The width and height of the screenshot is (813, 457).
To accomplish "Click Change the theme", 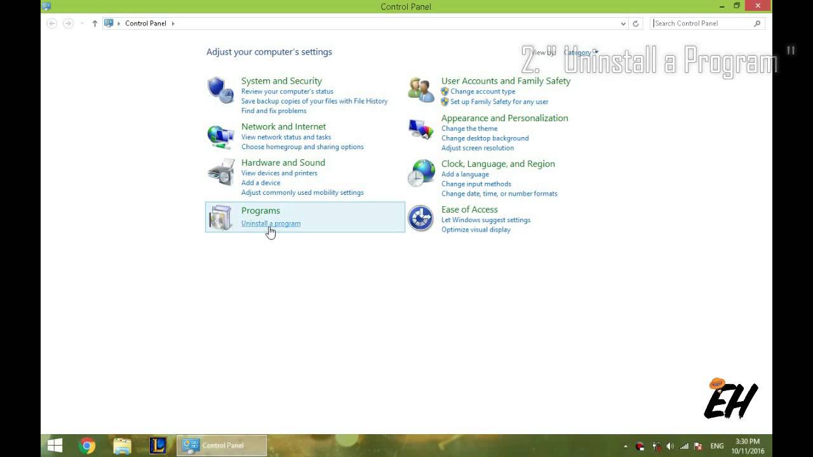I will [x=469, y=128].
